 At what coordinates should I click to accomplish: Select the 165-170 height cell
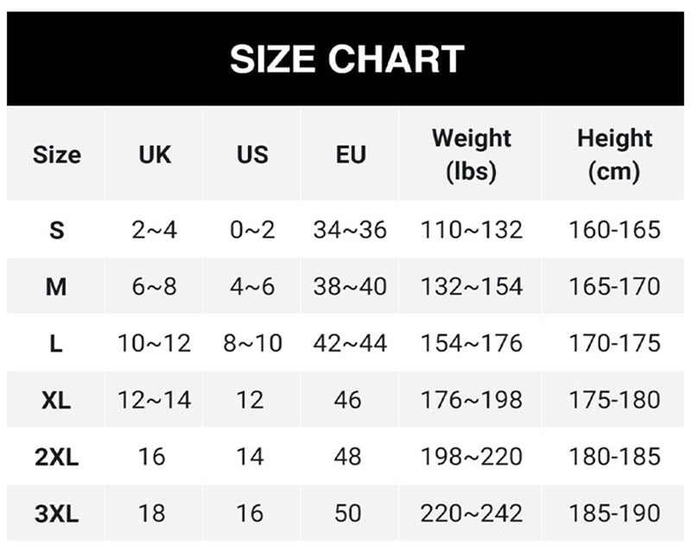point(614,287)
